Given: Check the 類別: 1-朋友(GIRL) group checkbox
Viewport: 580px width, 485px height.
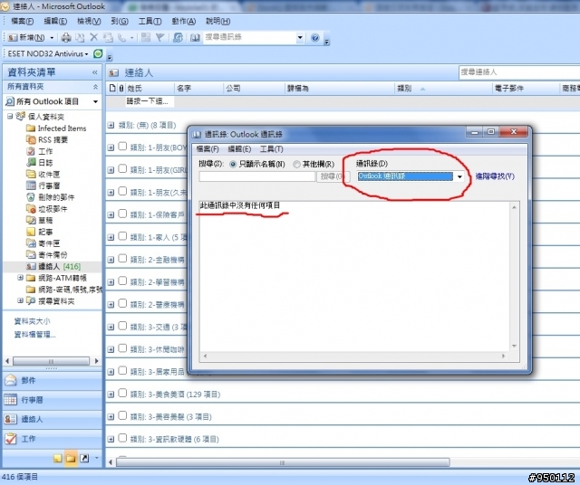Looking at the screenshot, I should pos(122,169).
